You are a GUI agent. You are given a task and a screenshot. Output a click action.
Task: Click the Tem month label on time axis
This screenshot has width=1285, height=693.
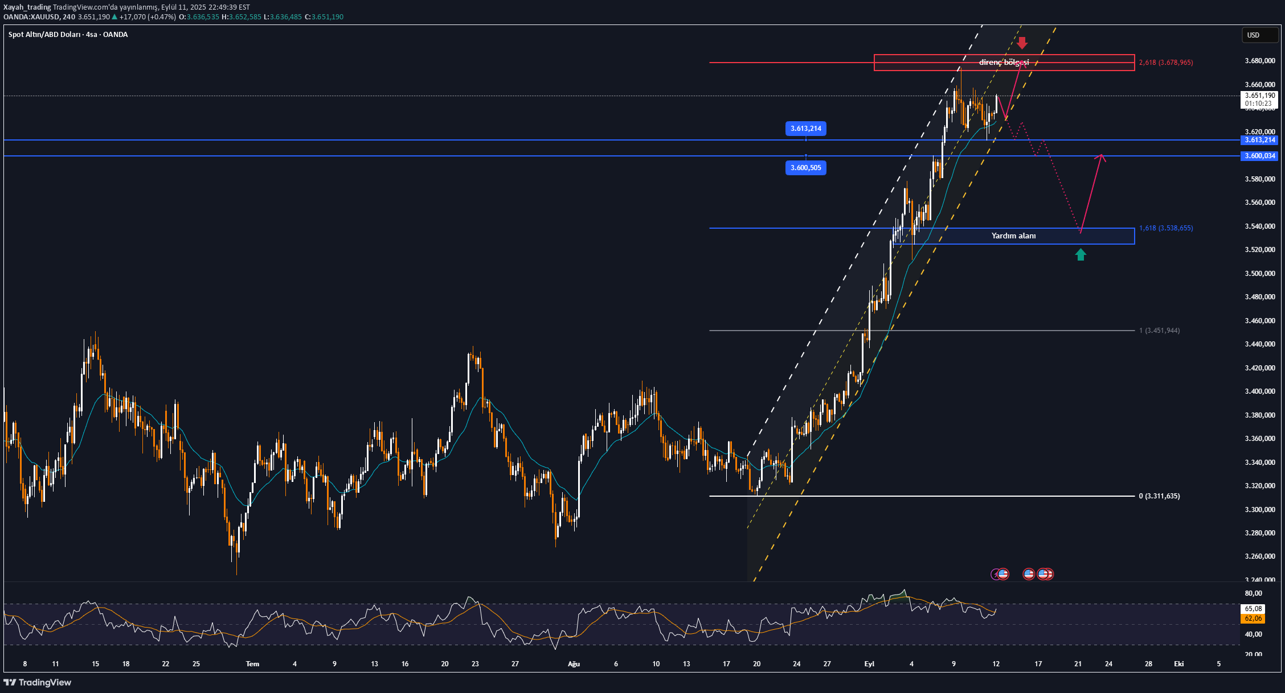(x=252, y=664)
